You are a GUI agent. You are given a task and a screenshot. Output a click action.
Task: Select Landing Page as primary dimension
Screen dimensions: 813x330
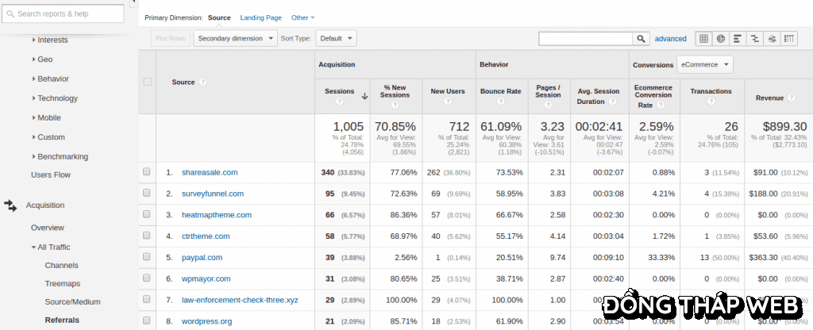click(260, 17)
